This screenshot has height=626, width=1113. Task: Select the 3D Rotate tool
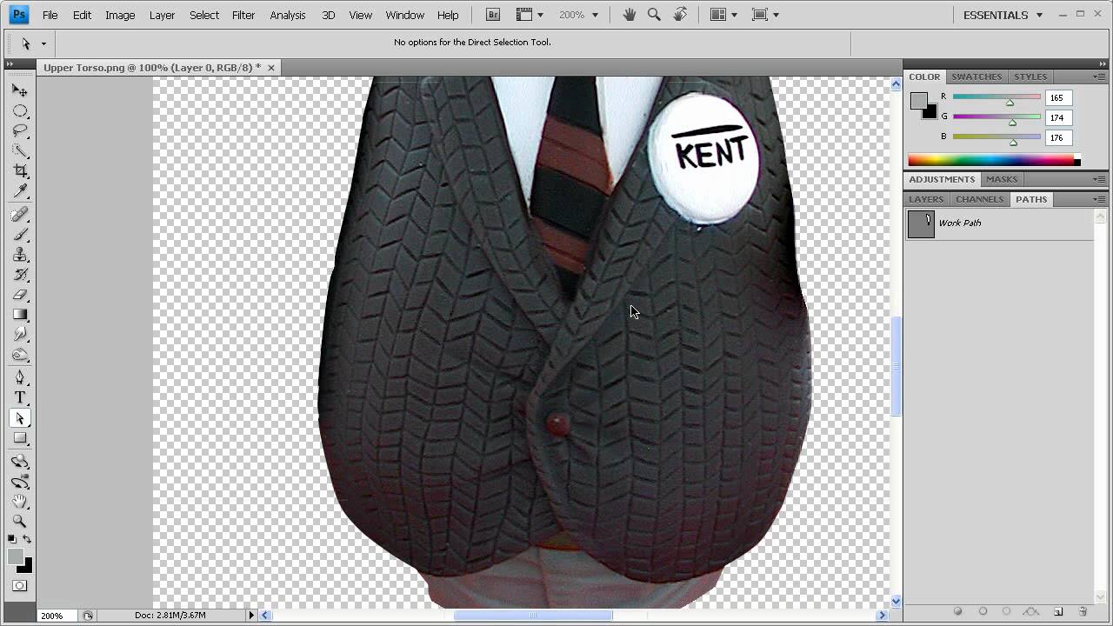20,462
